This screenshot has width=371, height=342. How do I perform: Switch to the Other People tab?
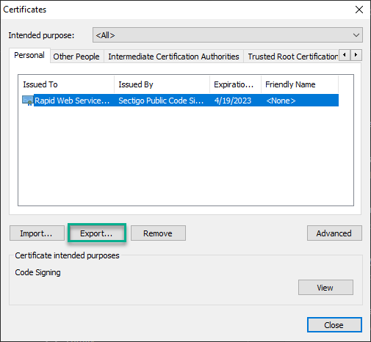click(76, 57)
